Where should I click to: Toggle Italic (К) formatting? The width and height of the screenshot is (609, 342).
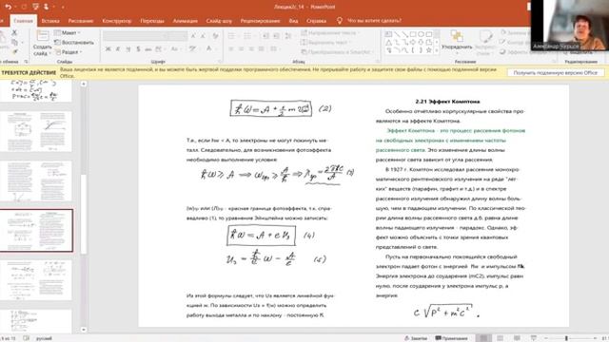118,48
